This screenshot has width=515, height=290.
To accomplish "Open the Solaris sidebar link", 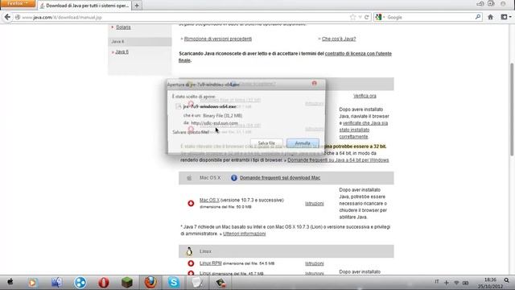I will (x=123, y=27).
